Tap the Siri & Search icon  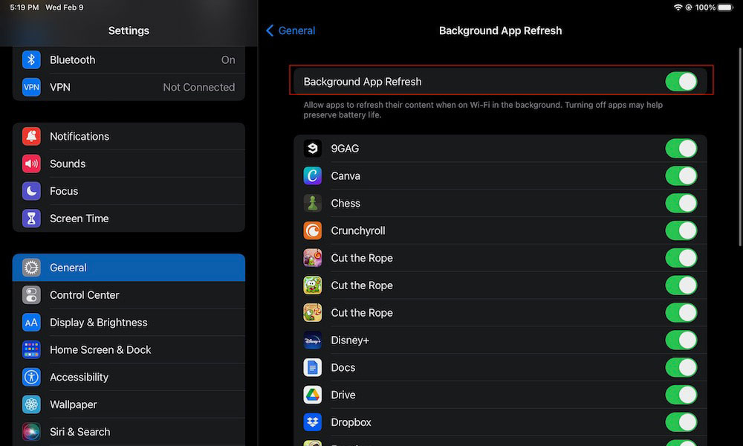[x=31, y=432]
